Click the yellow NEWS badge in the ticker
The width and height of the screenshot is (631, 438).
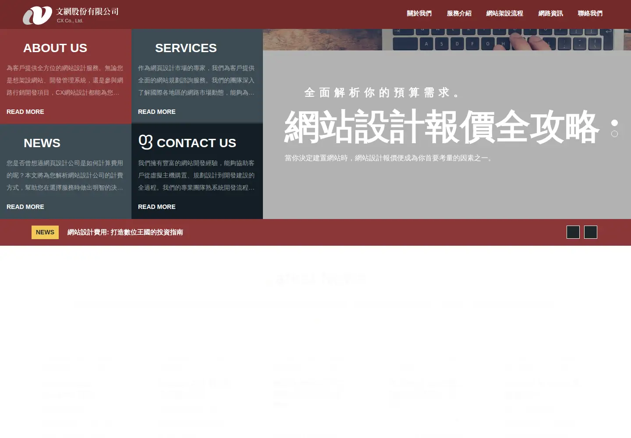[x=45, y=232]
